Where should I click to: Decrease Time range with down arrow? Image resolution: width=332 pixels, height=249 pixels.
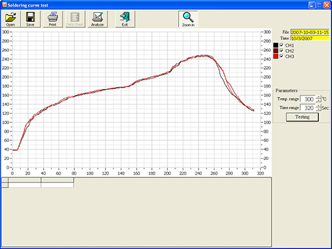tap(319, 110)
